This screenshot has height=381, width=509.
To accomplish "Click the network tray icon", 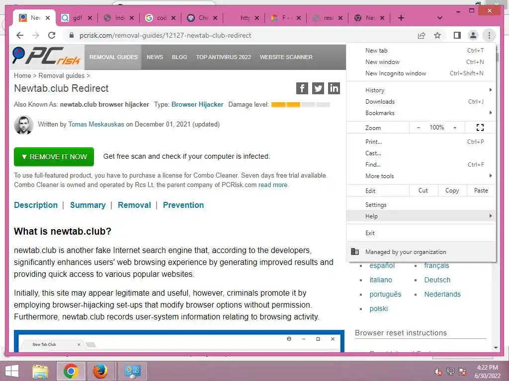I will point(450,371).
